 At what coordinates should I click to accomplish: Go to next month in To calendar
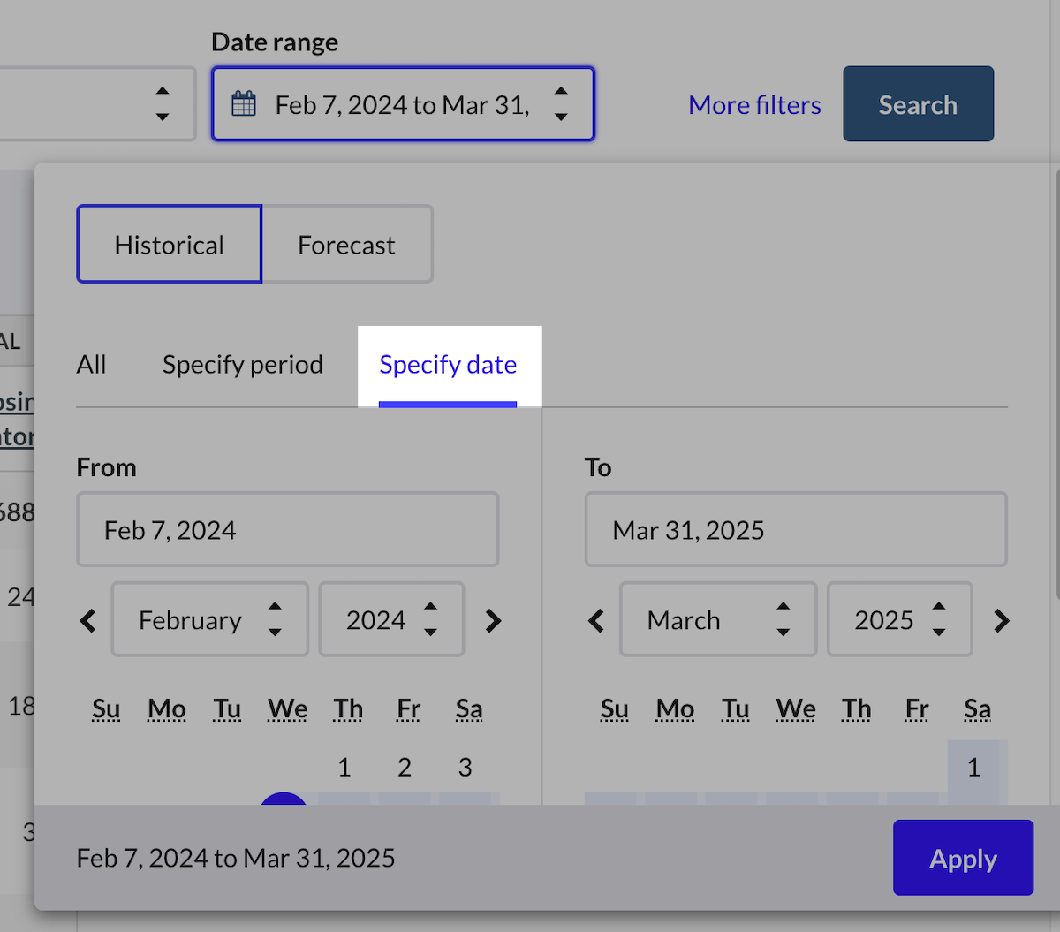[x=1001, y=621]
